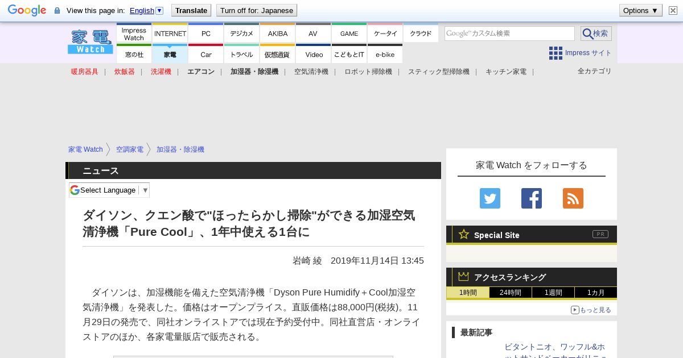The image size is (683, 358).
Task: Click 家電 Watch breadcrumb link
Action: tap(85, 149)
